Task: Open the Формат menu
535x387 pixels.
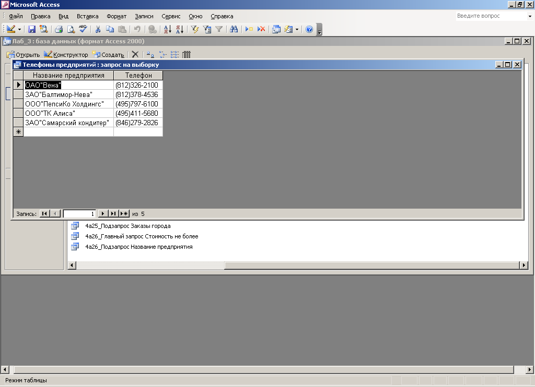Action: (117, 16)
